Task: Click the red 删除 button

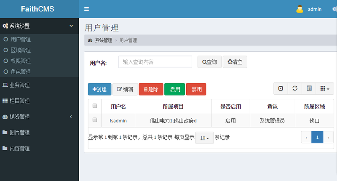Action: click(151, 89)
